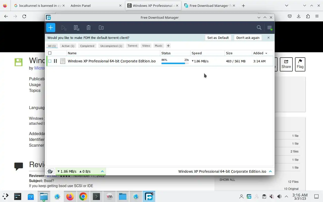This screenshot has height=202, width=323.
Task: Reload the current Firefox page
Action: point(24,16)
